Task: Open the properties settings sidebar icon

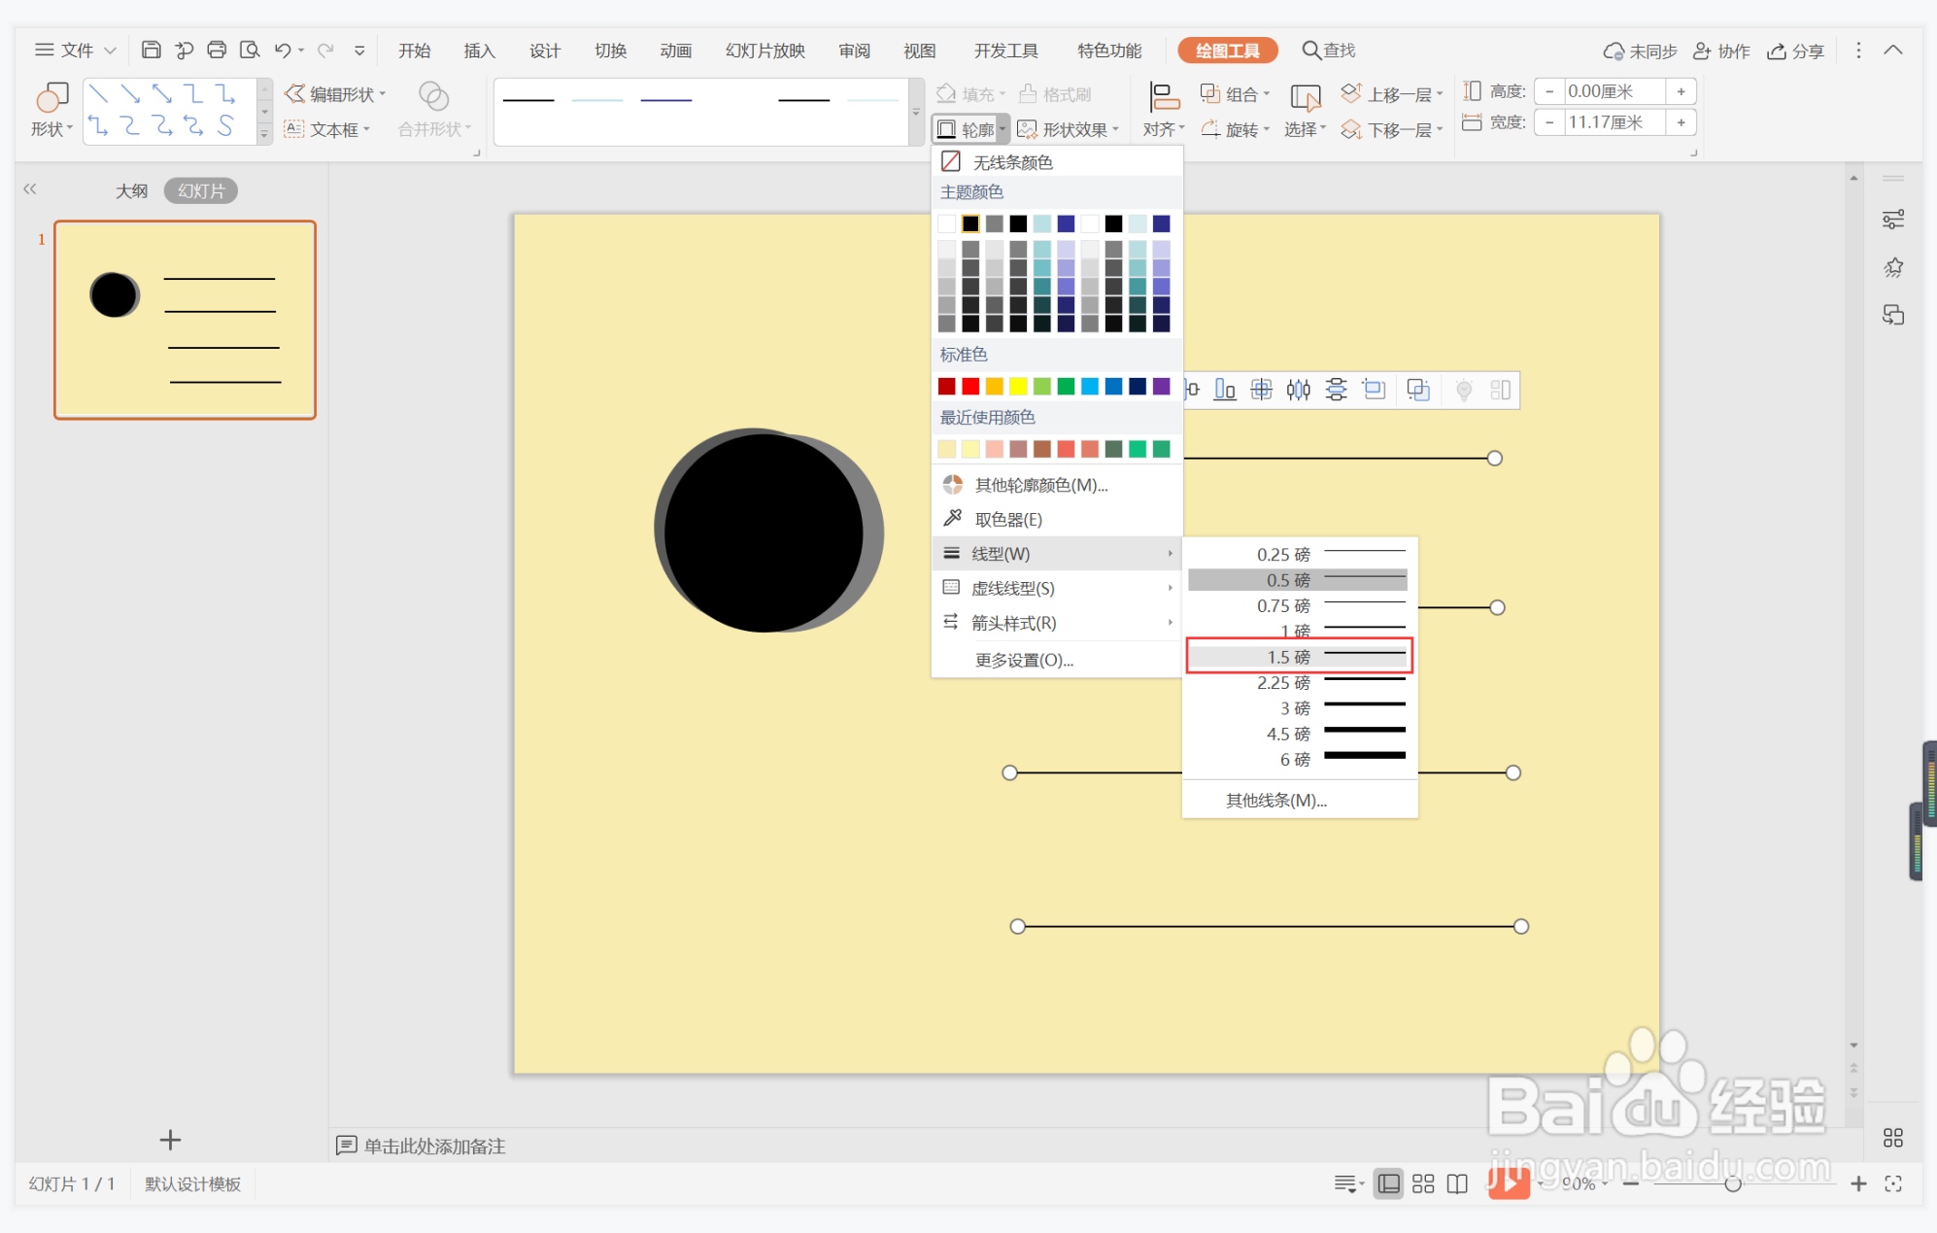Action: tap(1892, 220)
